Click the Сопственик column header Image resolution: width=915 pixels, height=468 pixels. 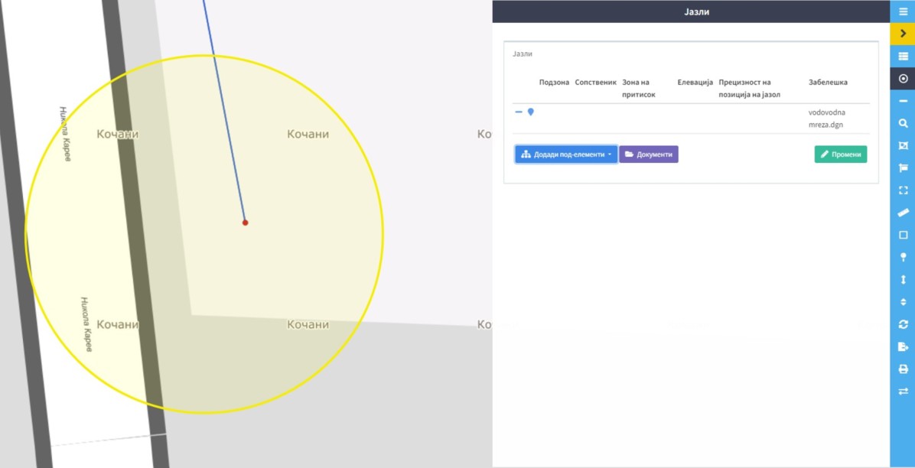[595, 83]
